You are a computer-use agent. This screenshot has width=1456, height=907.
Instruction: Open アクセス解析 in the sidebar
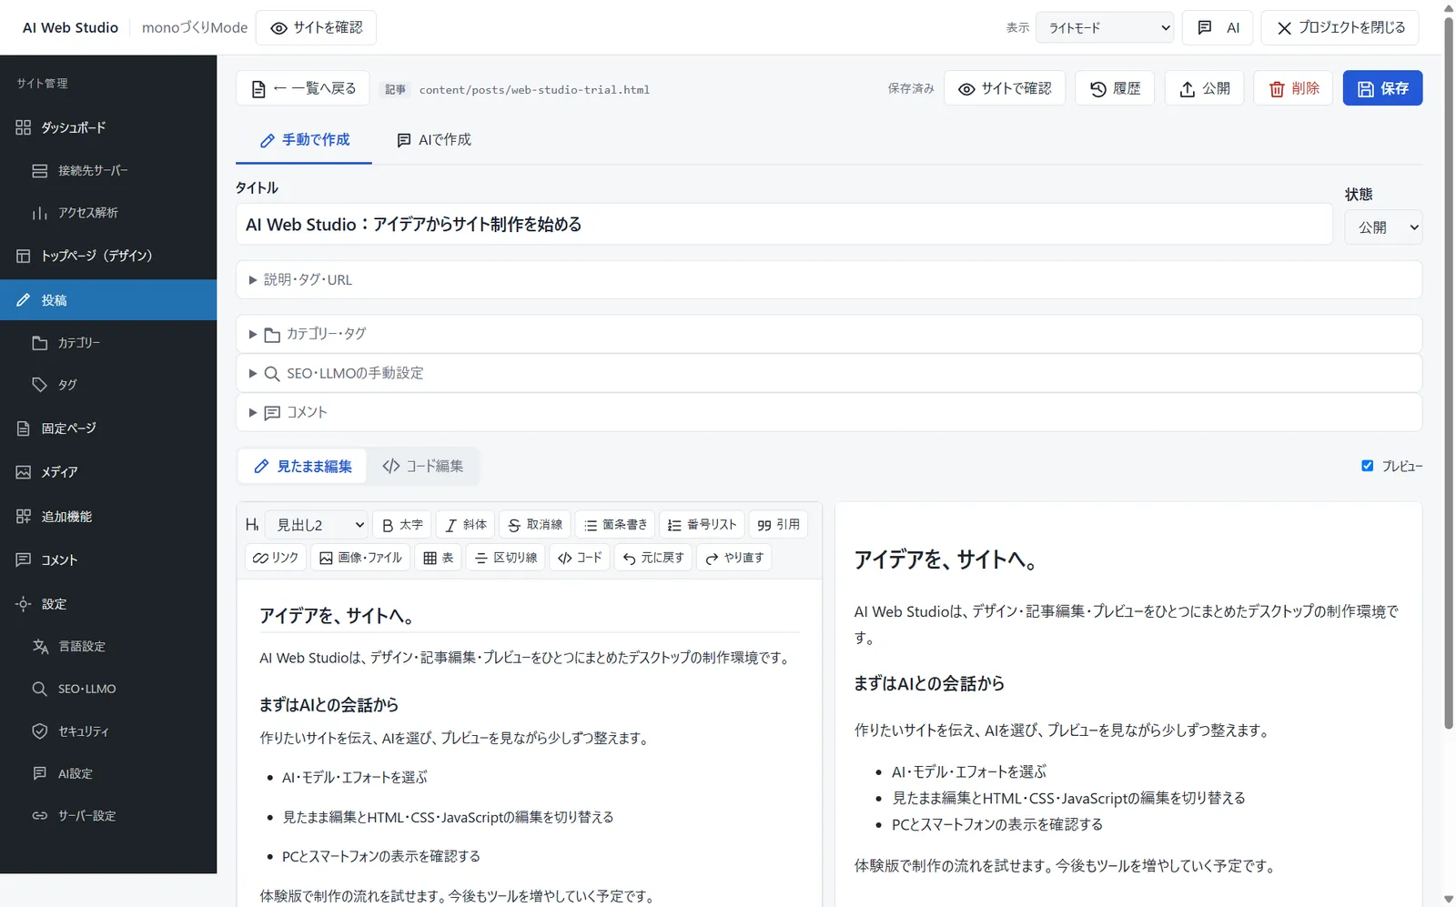click(x=108, y=213)
